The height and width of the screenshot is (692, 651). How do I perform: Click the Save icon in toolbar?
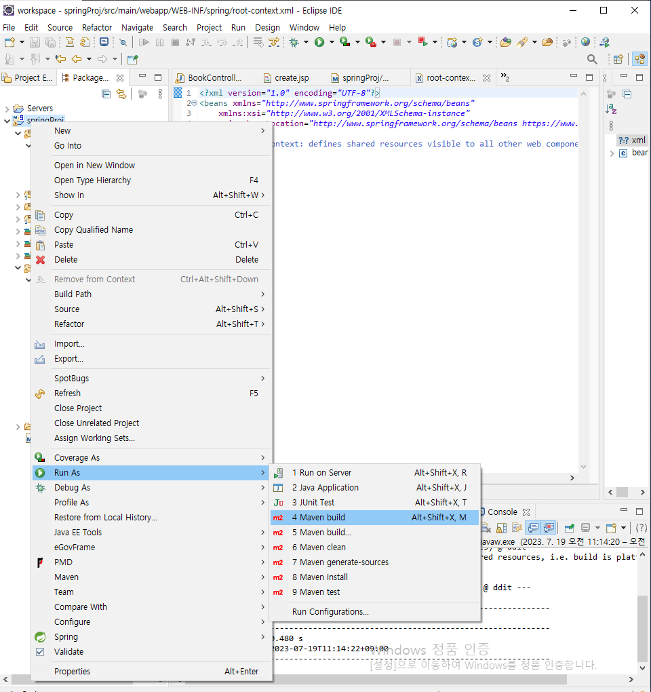coord(35,42)
